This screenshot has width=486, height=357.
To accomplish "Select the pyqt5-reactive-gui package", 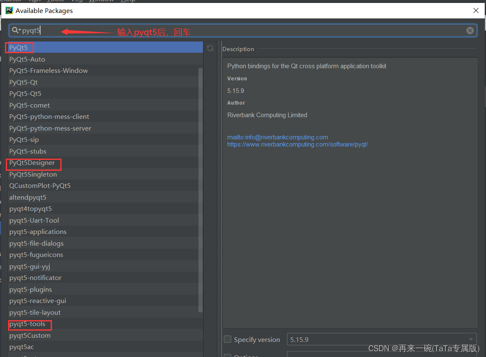I will 105,301.
